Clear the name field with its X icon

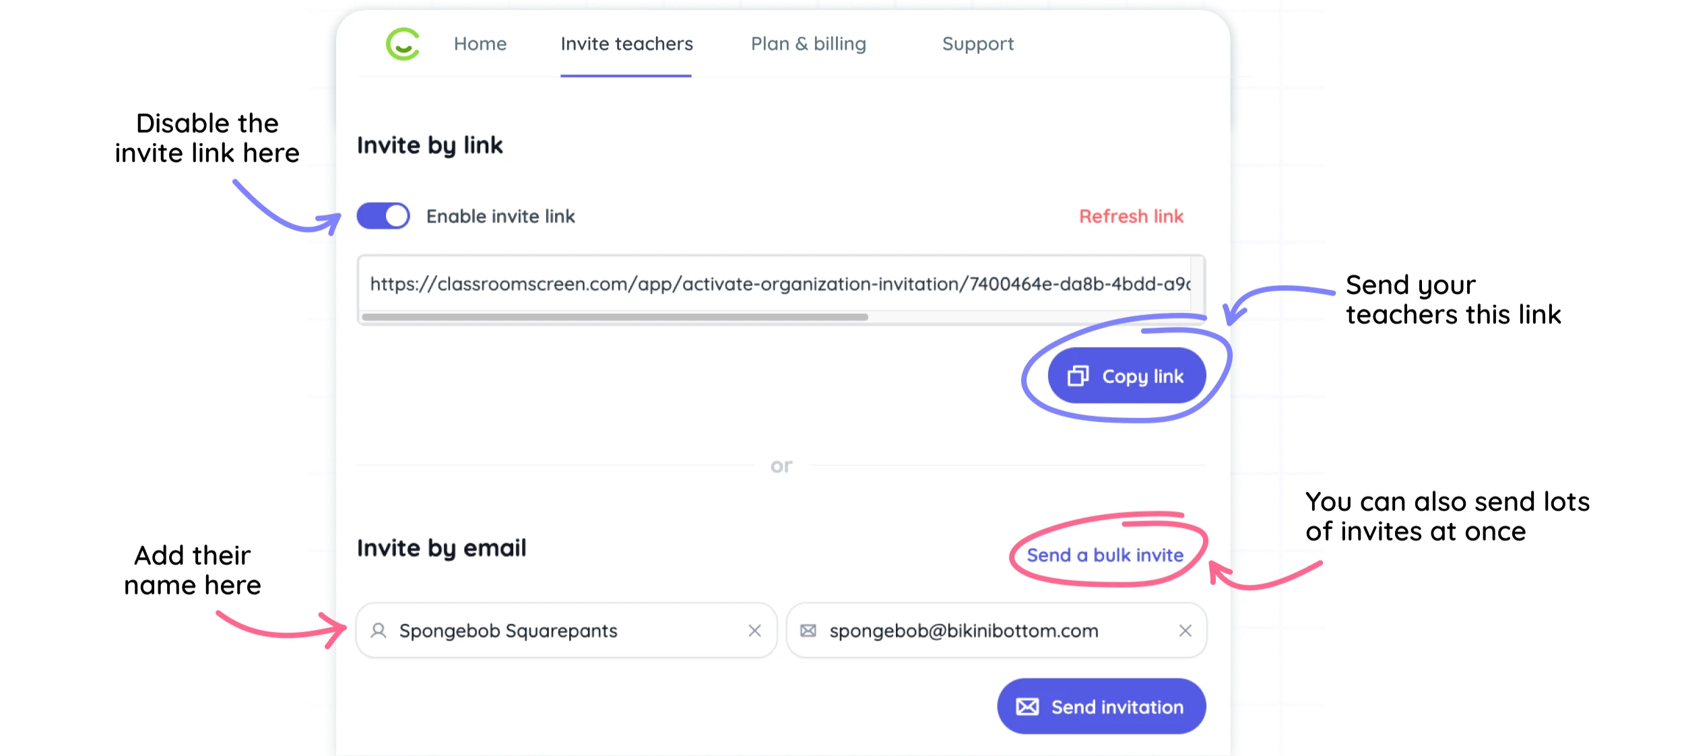[x=754, y=631]
